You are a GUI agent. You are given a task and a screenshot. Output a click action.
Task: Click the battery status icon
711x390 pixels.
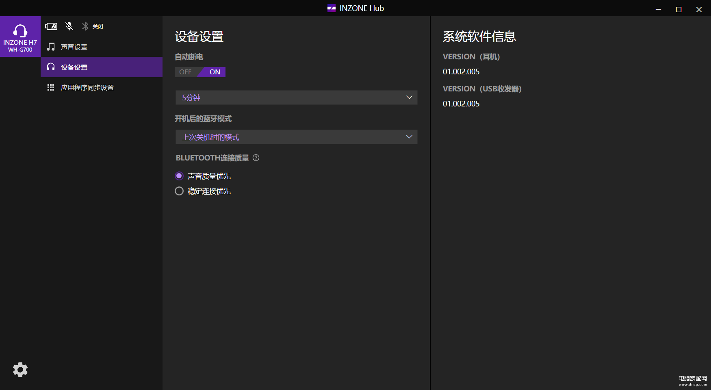51,26
